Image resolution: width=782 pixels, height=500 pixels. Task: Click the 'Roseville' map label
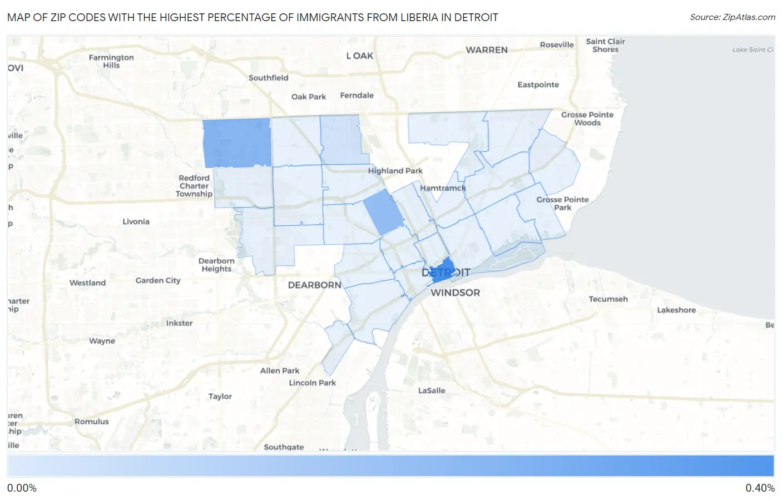[557, 44]
